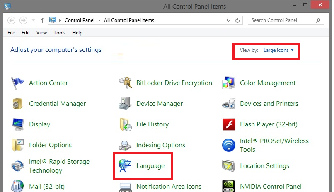Screen dimensions: 334x192
Task: Click the Indexing Options link text
Action: 161,145
